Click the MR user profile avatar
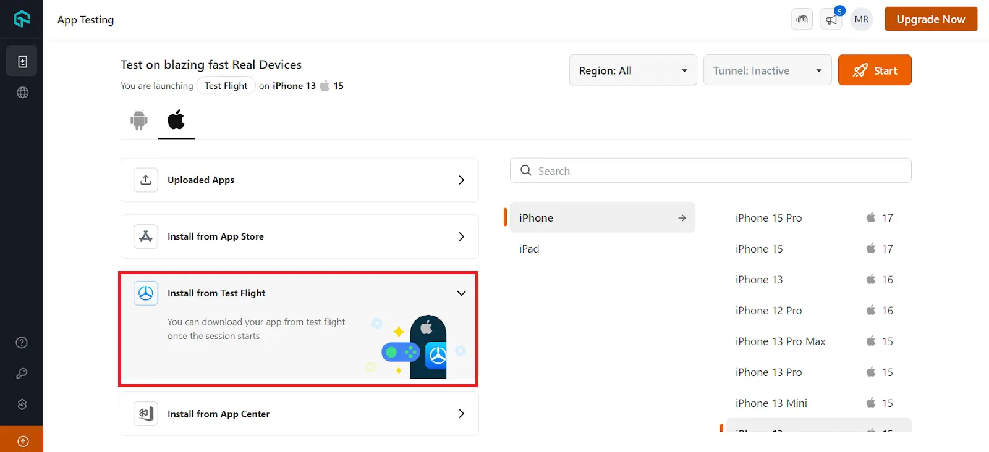 click(861, 20)
